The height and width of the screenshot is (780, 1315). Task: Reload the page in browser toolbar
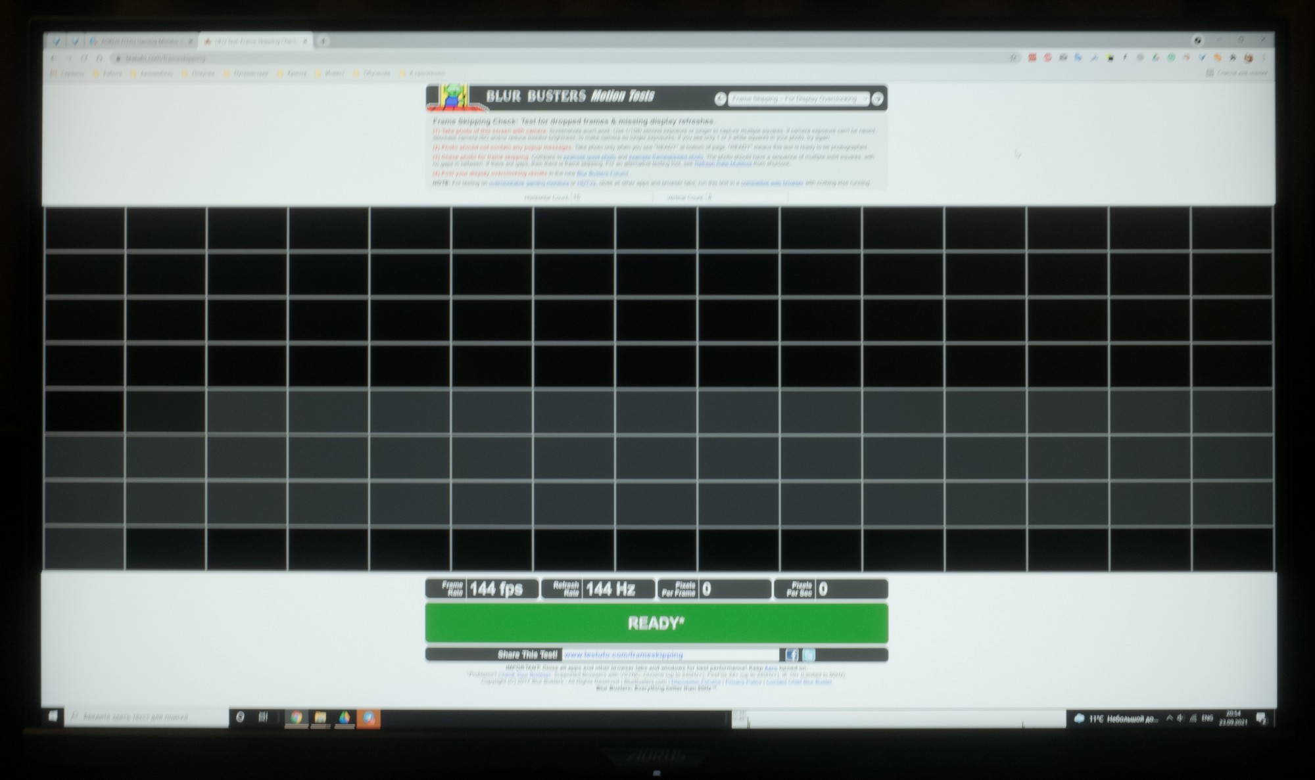[84, 58]
